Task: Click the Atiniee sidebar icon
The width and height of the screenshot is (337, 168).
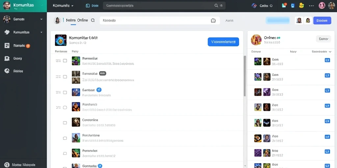Action: [x=7, y=71]
